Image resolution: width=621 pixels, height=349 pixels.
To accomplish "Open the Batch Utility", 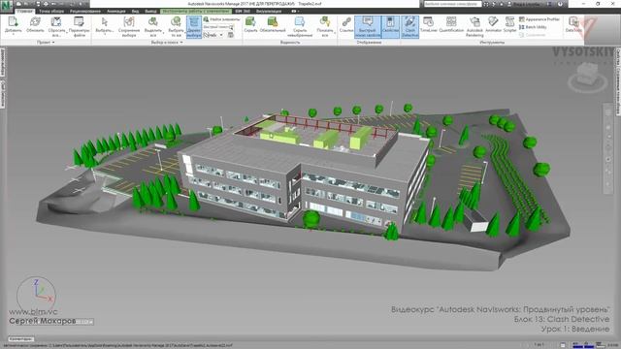I will (x=533, y=27).
